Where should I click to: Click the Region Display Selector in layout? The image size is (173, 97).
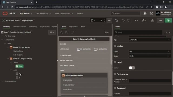click(84, 75)
